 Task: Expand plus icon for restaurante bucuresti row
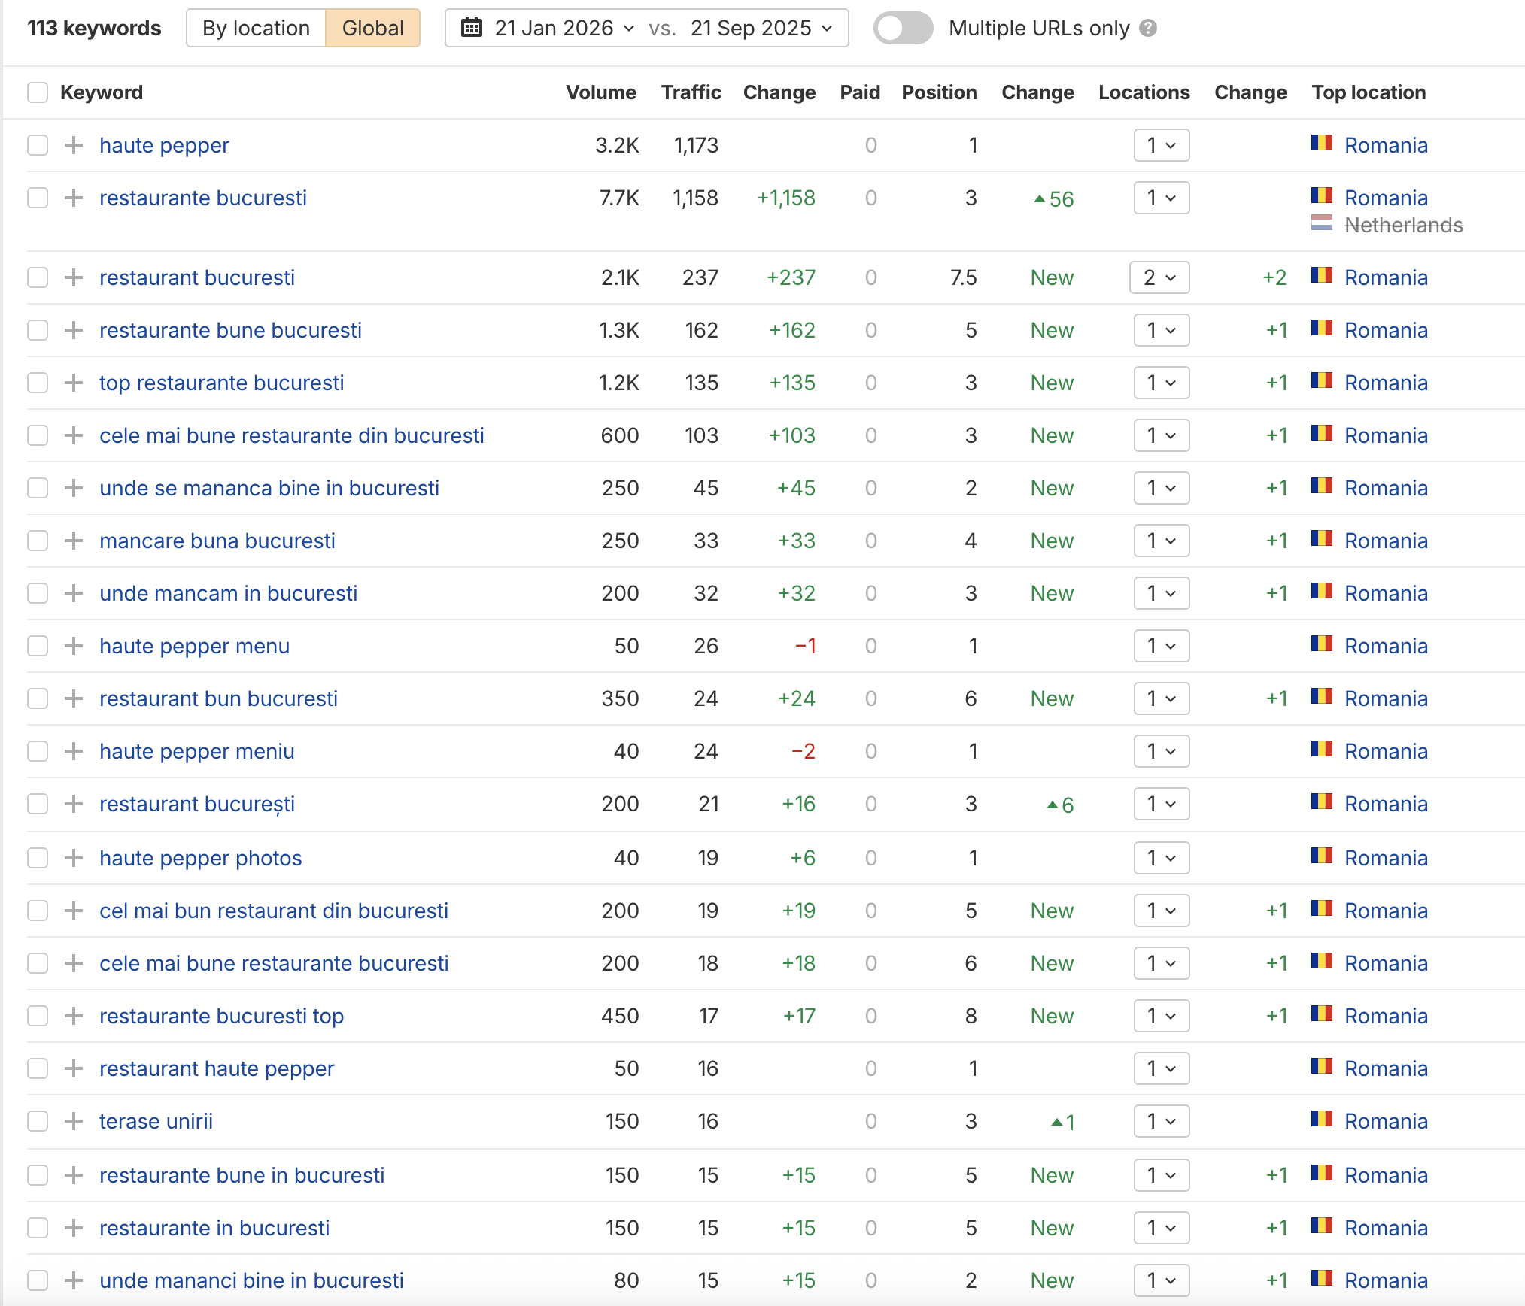[x=73, y=198]
